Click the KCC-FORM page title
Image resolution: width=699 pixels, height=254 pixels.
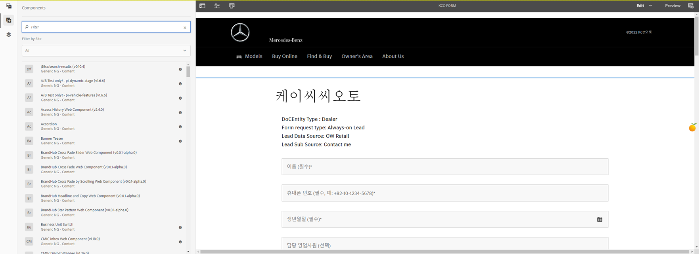point(447,6)
